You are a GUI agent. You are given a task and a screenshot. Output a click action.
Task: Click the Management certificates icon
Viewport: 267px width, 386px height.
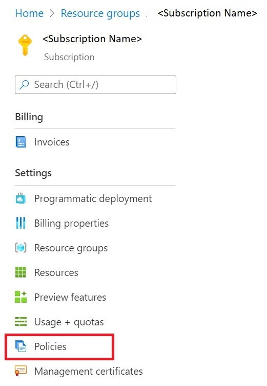click(20, 371)
